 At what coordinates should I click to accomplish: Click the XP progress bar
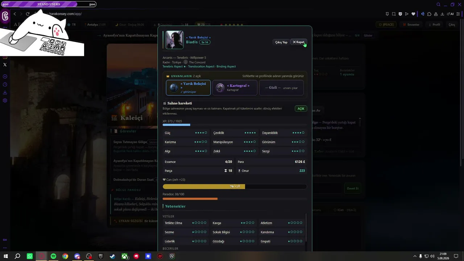coord(235,125)
